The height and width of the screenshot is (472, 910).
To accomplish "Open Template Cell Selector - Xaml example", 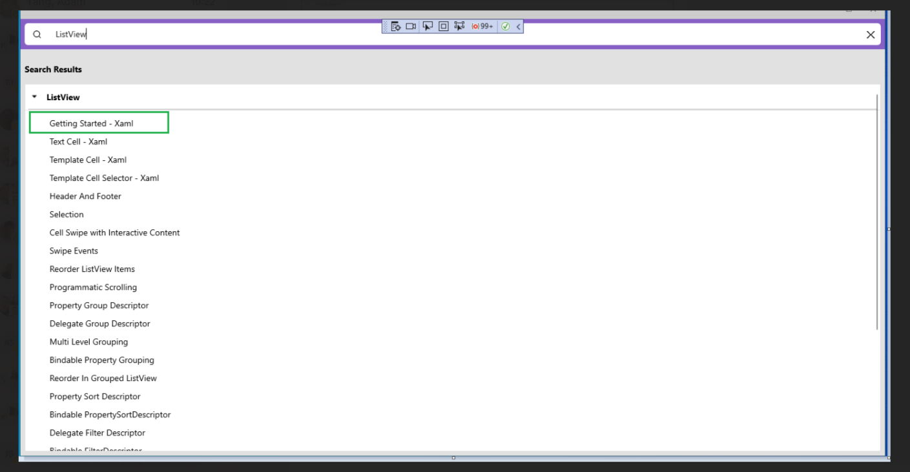I will (x=104, y=178).
